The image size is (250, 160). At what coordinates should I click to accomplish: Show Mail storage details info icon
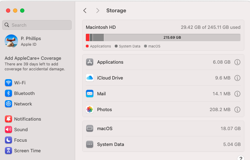[237, 94]
